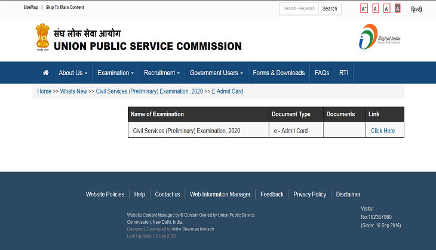Open Civil Services (Preliminary) Examination, 2020 breadcrumb
This screenshot has width=436, height=250.
pyautogui.click(x=149, y=91)
